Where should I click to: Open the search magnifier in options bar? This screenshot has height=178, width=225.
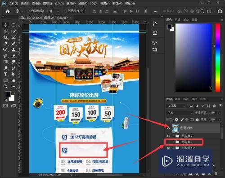click(202, 11)
